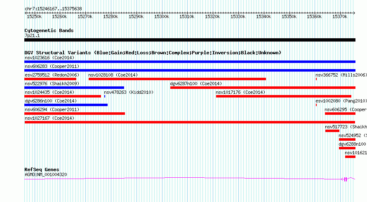Open nsv522976 (Shaikh2009) variant label
The width and height of the screenshot is (367, 202).
(52, 84)
